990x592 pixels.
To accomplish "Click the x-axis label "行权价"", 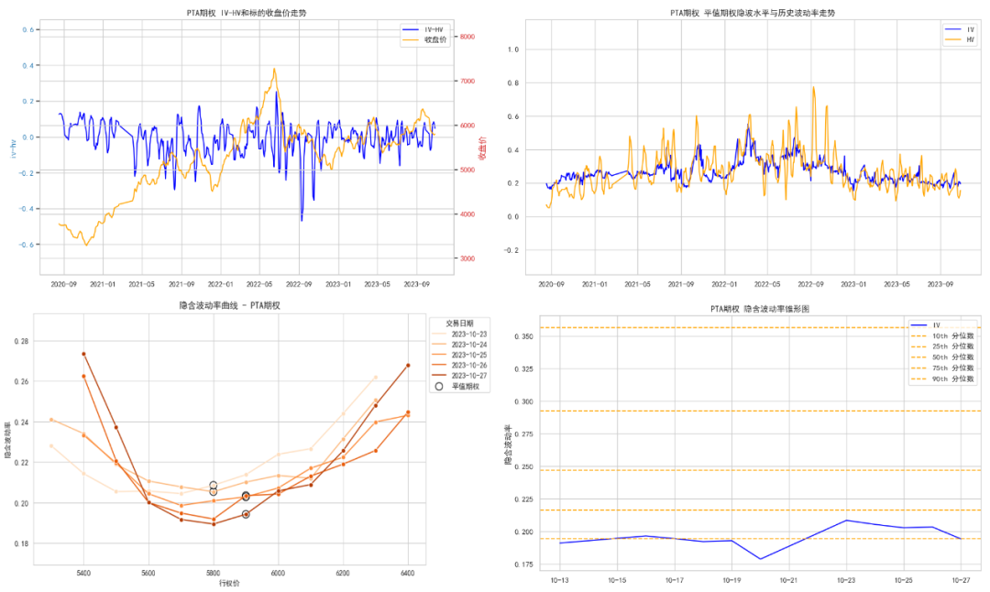I will click(x=229, y=583).
